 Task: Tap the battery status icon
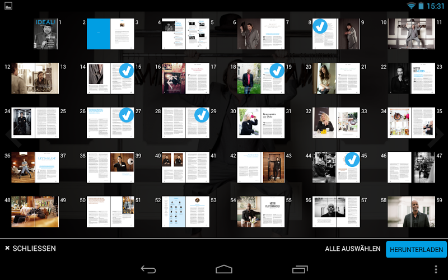(x=421, y=6)
